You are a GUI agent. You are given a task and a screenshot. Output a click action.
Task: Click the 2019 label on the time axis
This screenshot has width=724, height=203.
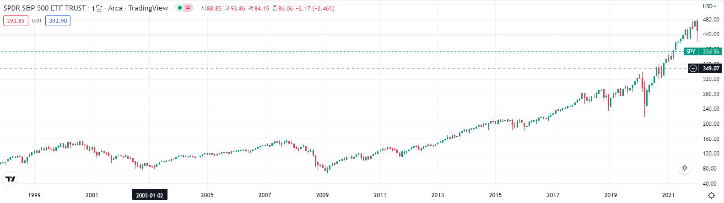tap(611, 195)
